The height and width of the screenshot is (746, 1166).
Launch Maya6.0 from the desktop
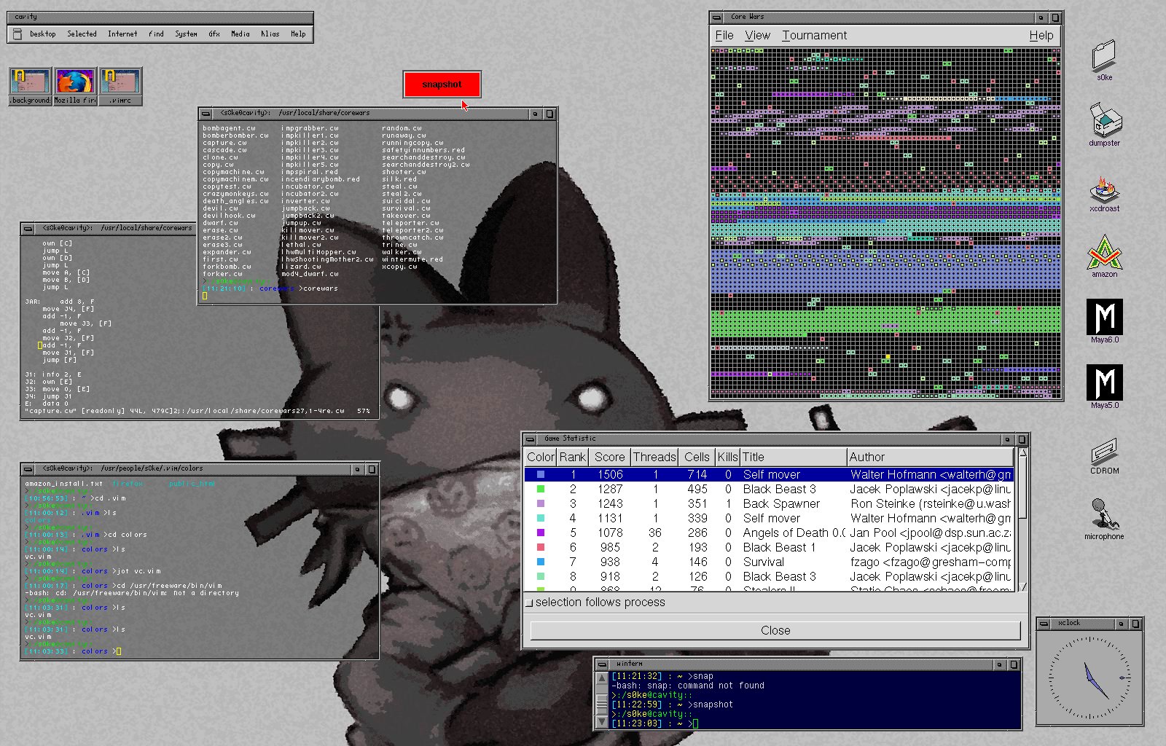1104,317
